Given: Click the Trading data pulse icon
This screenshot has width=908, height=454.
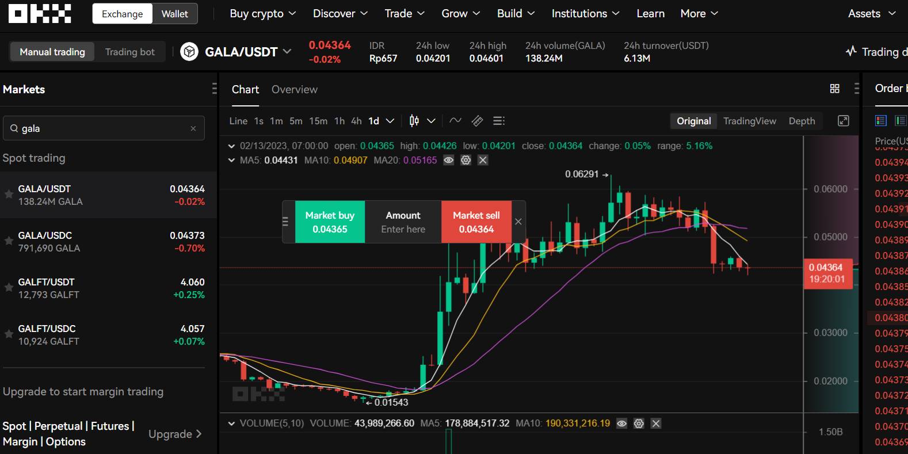Looking at the screenshot, I should tap(851, 51).
